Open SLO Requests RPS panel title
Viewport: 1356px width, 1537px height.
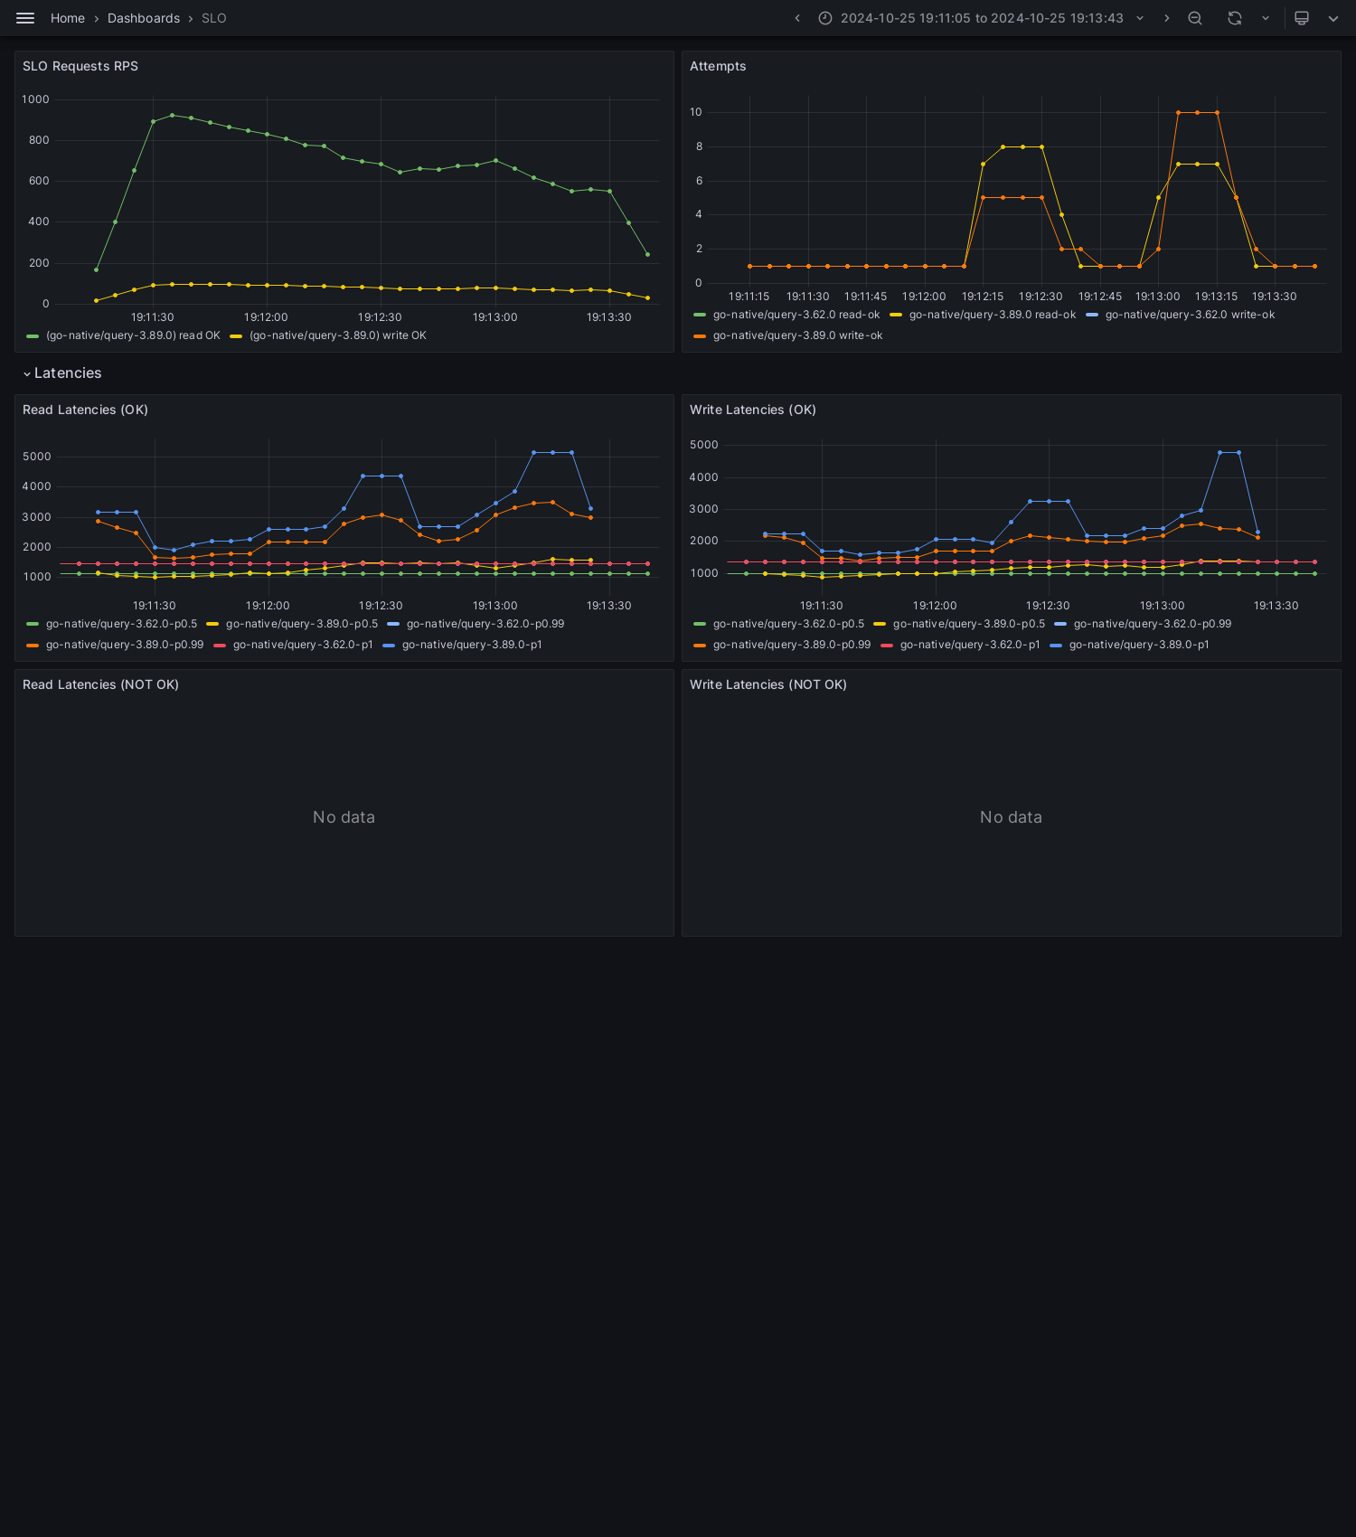pos(80,66)
